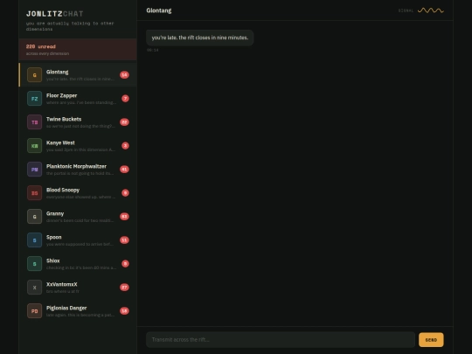Open the Piglonias Danger conversation
This screenshot has width=472, height=354.
click(x=78, y=311)
